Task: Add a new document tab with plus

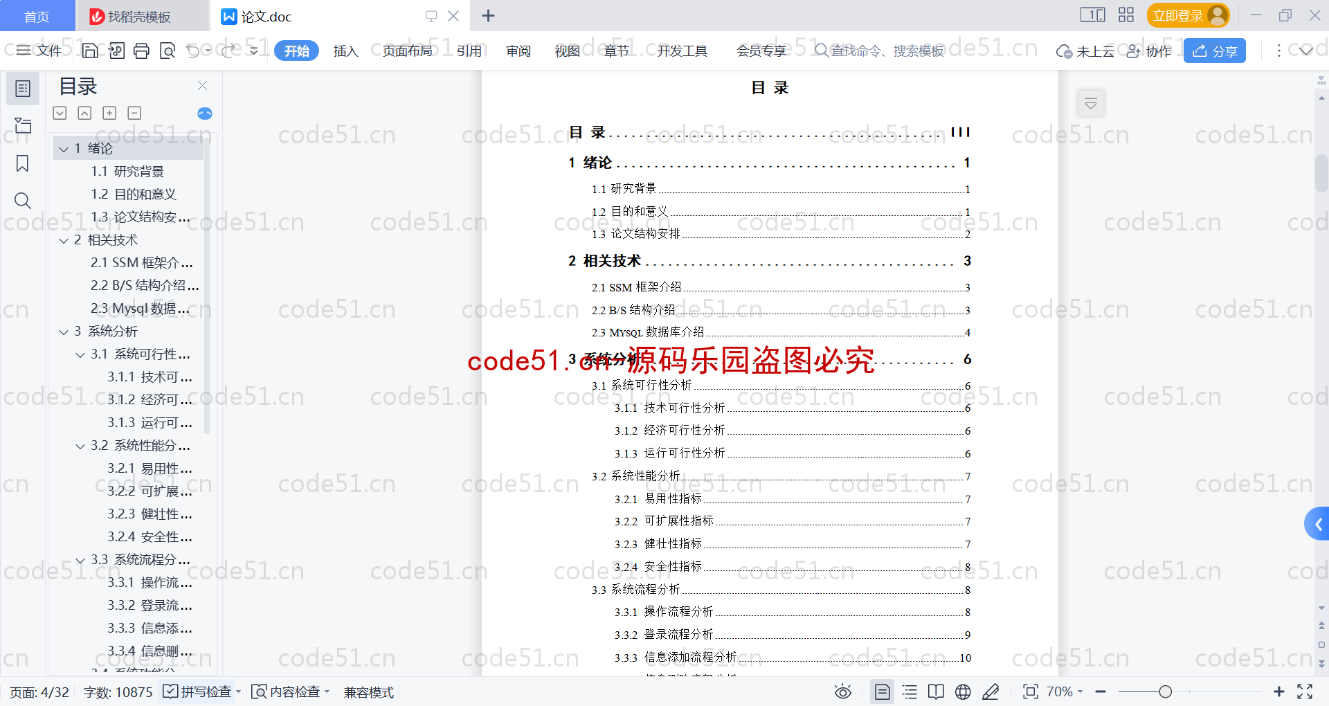Action: click(x=488, y=15)
